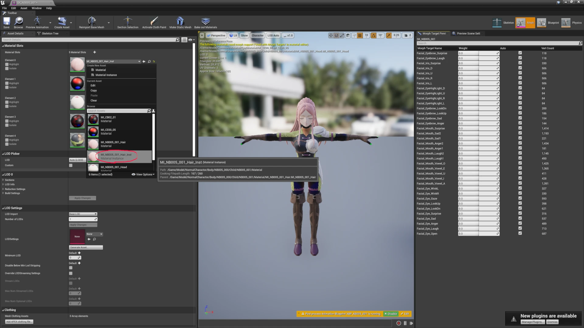The height and width of the screenshot is (328, 584).
Task: Switch to Physics editor mode
Action: point(572,23)
